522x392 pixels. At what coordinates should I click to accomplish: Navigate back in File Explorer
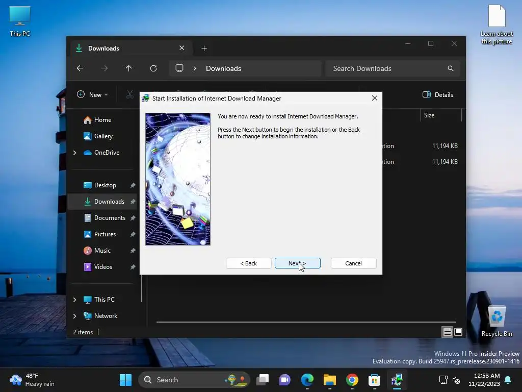[x=80, y=68]
